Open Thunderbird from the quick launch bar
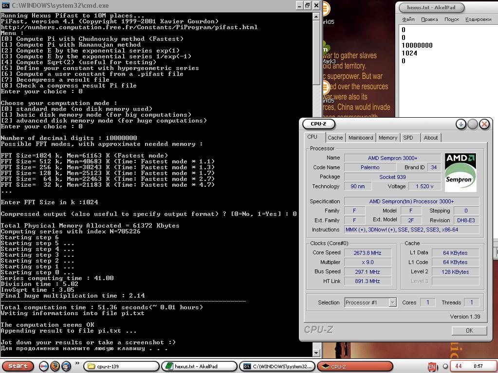This screenshot has height=373, width=498. pyautogui.click(x=66, y=366)
